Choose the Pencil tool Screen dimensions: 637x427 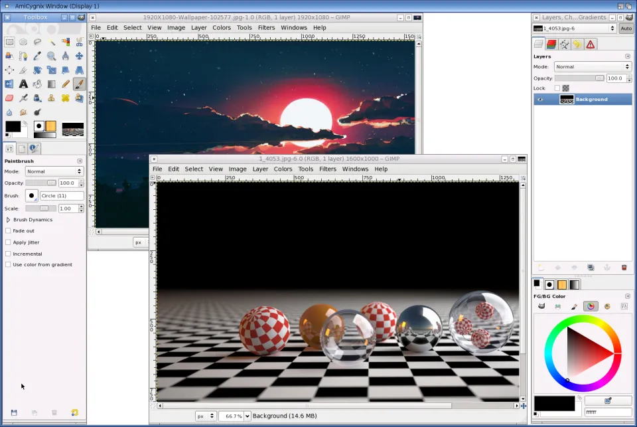[x=65, y=84]
